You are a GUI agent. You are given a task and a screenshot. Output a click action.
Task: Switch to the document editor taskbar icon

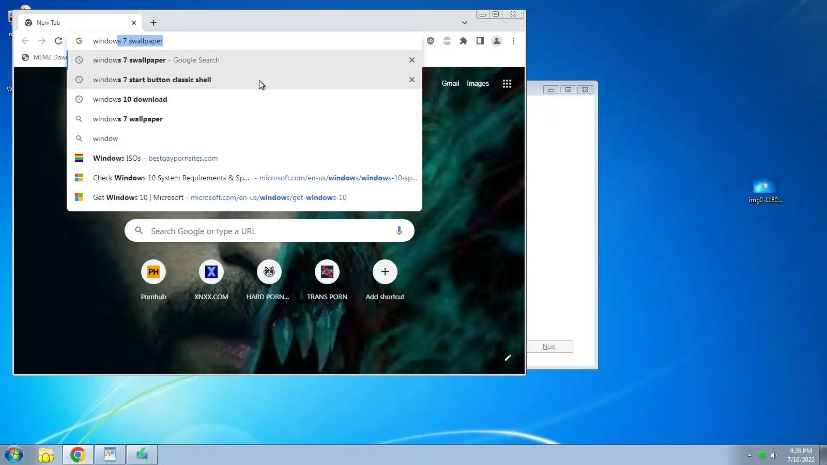click(x=110, y=455)
